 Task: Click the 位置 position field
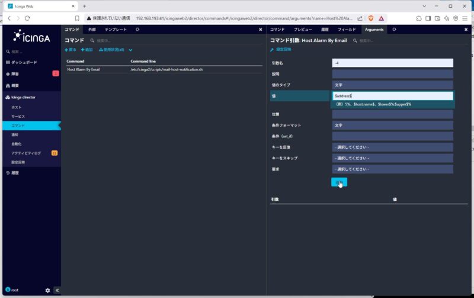click(393, 114)
